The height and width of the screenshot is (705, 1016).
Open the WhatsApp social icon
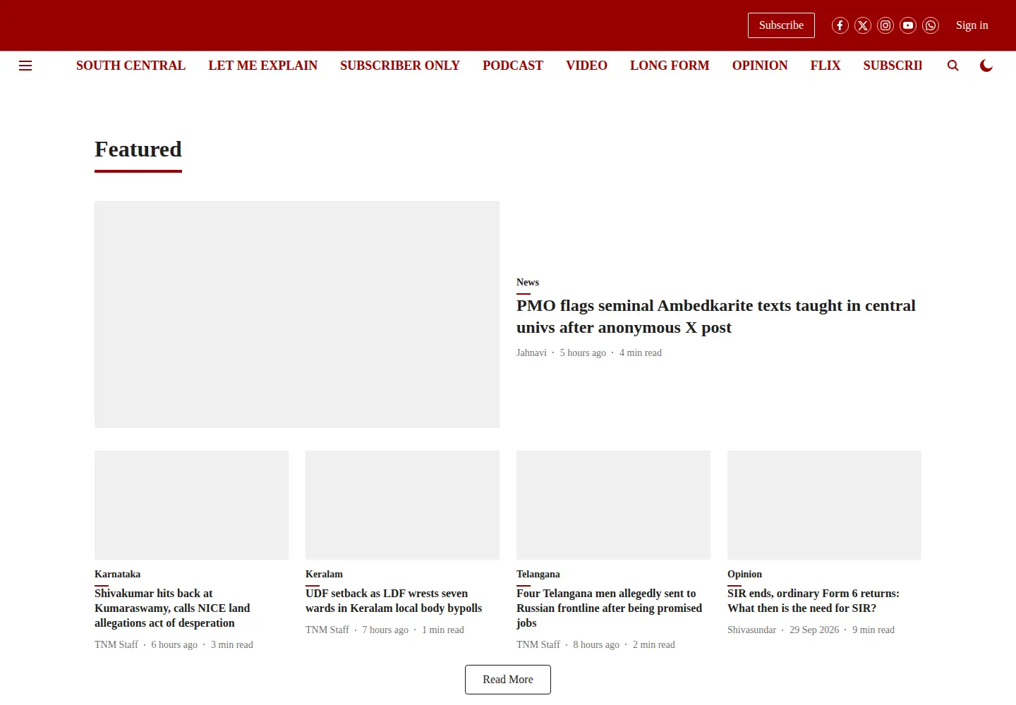[931, 25]
